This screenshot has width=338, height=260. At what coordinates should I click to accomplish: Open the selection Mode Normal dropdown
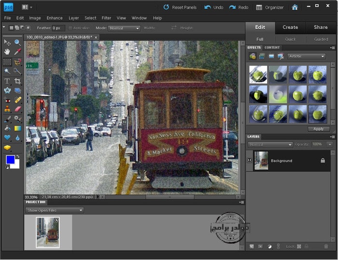tap(124, 28)
